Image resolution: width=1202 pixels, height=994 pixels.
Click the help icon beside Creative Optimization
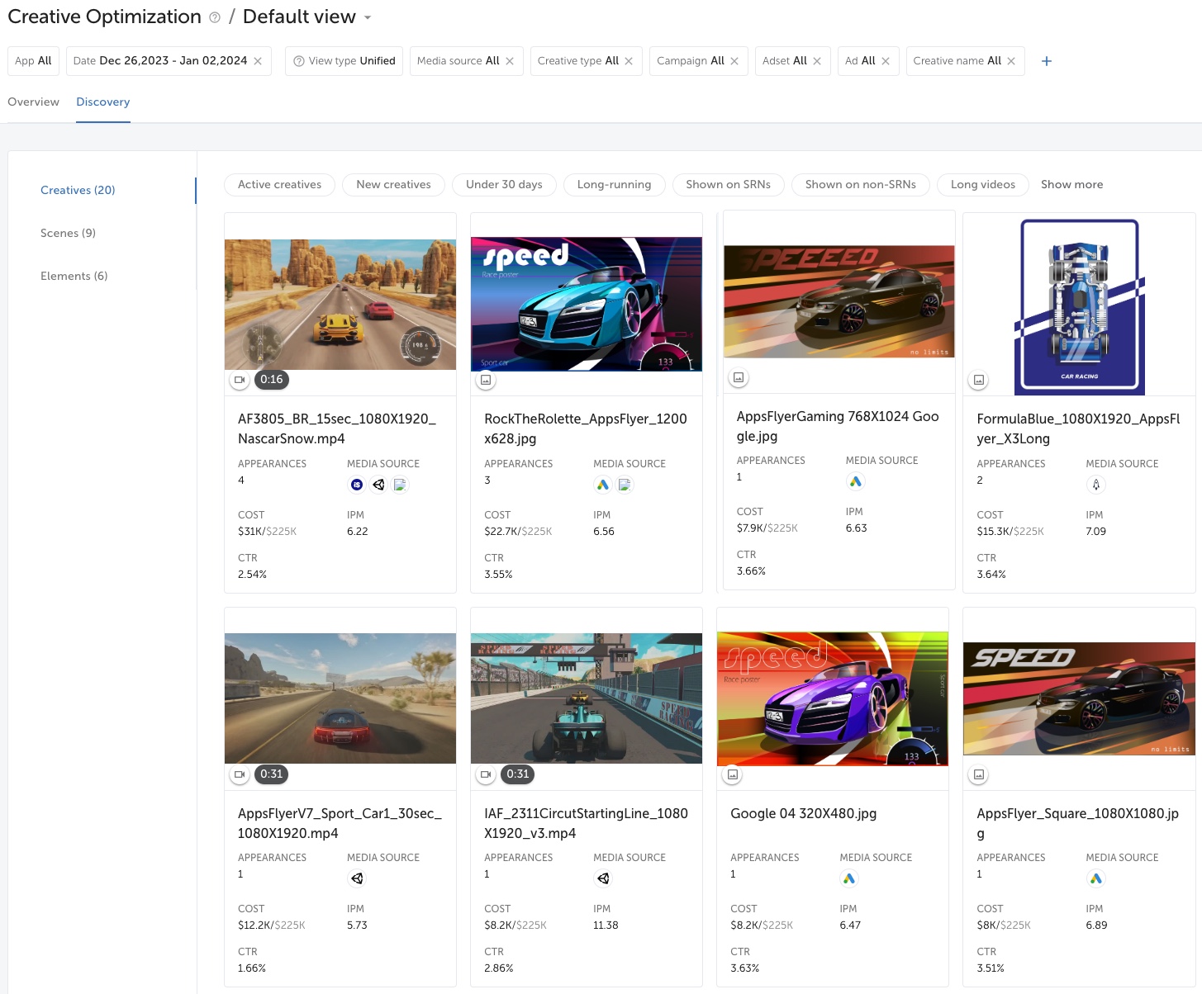tap(215, 17)
